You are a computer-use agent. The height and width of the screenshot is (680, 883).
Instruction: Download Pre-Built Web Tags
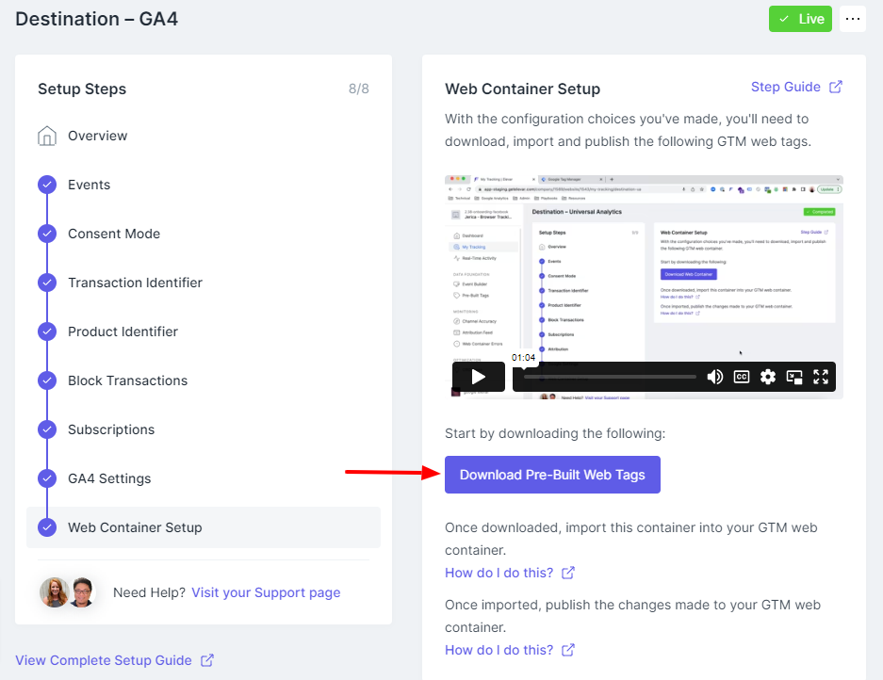(552, 475)
